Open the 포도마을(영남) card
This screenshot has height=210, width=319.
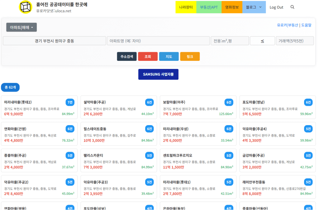pos(278,107)
